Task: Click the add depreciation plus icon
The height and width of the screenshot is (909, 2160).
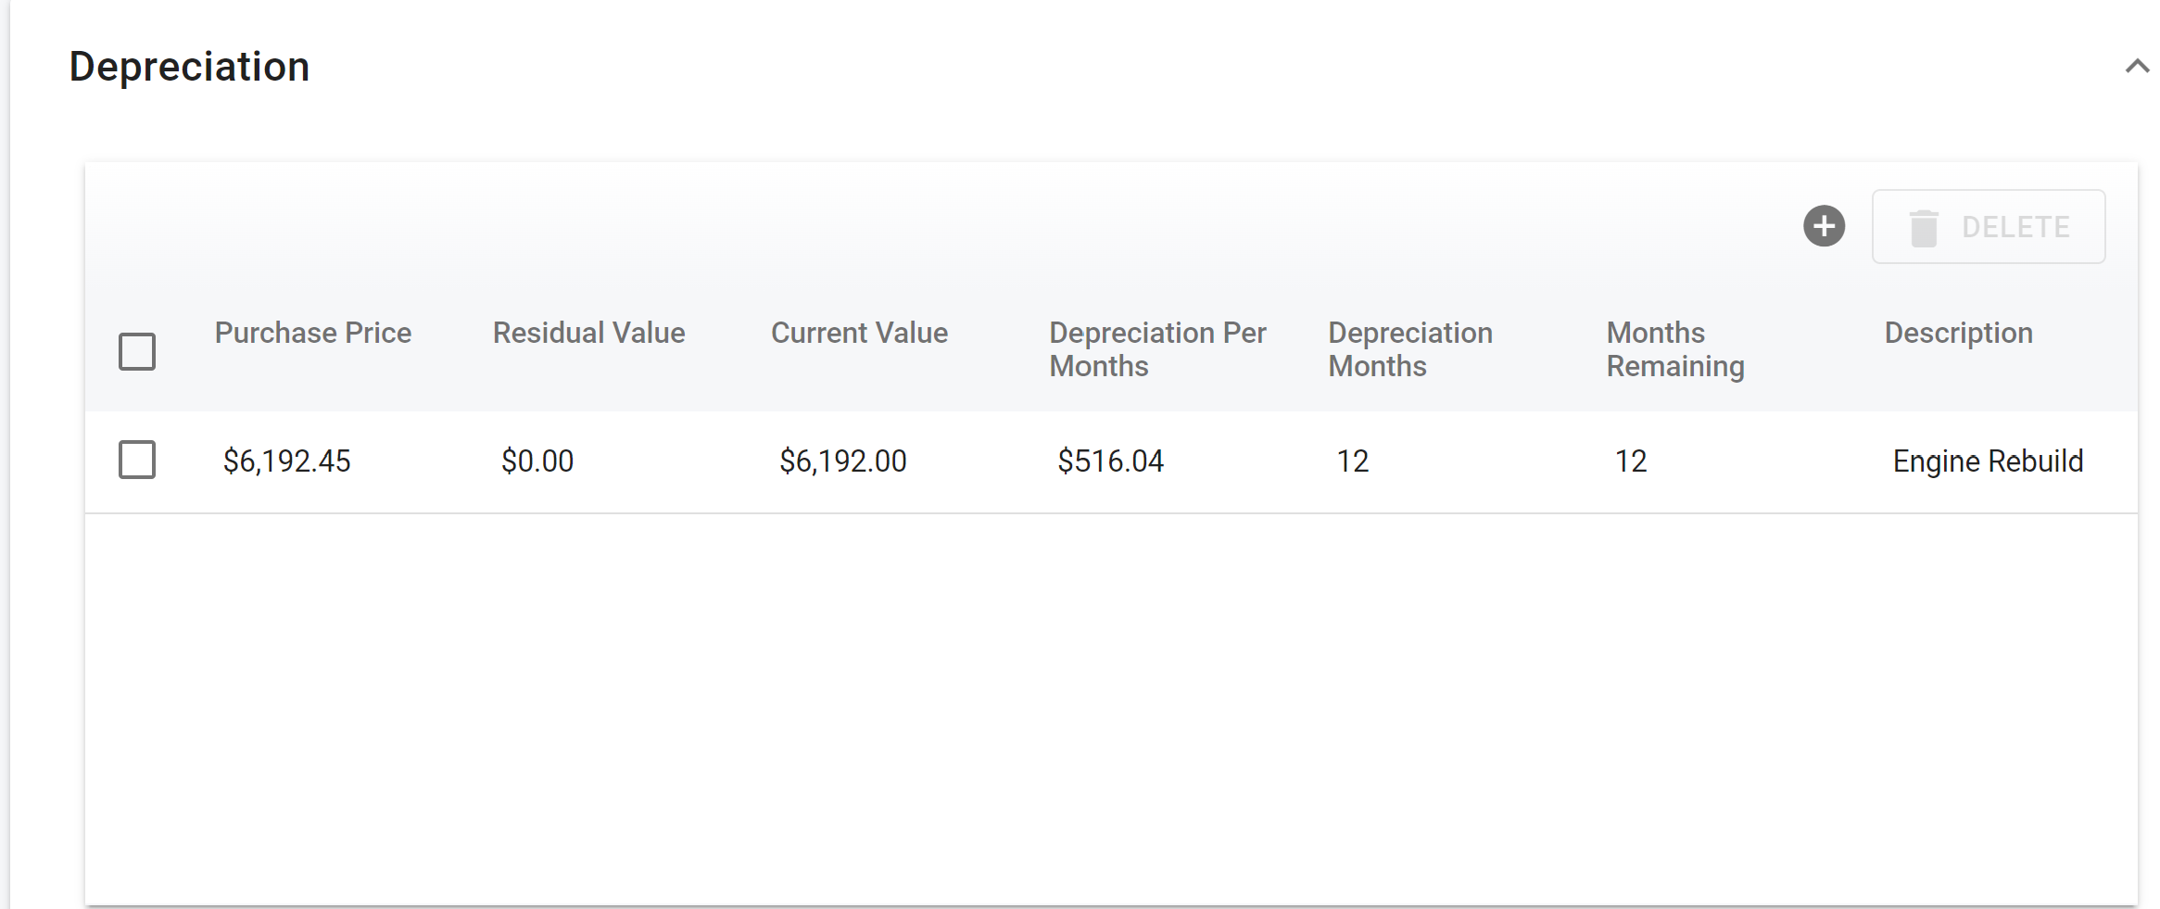Action: (x=1824, y=226)
